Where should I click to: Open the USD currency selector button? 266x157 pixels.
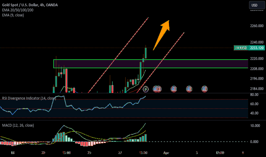pos(257,5)
